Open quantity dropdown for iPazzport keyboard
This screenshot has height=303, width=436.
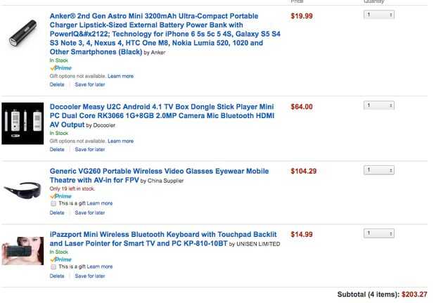pyautogui.click(x=379, y=233)
